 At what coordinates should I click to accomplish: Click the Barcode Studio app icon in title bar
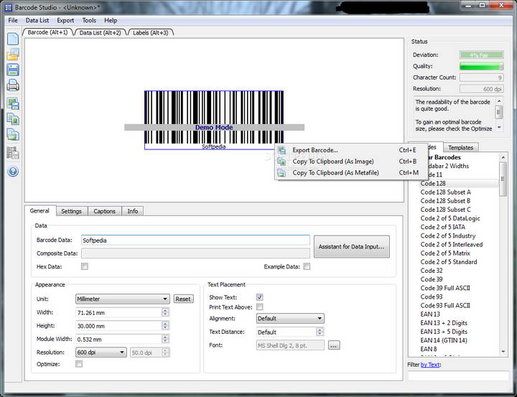click(x=8, y=7)
